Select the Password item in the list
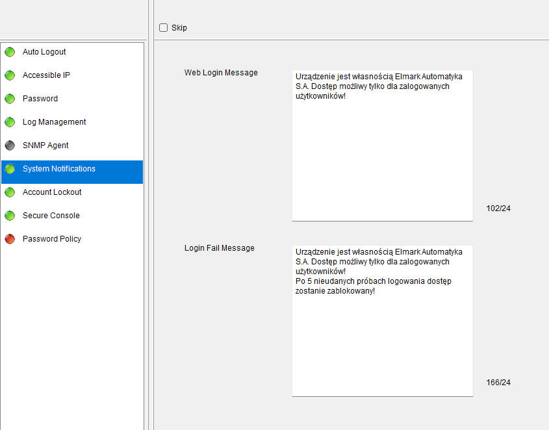549x430 pixels. click(x=40, y=99)
